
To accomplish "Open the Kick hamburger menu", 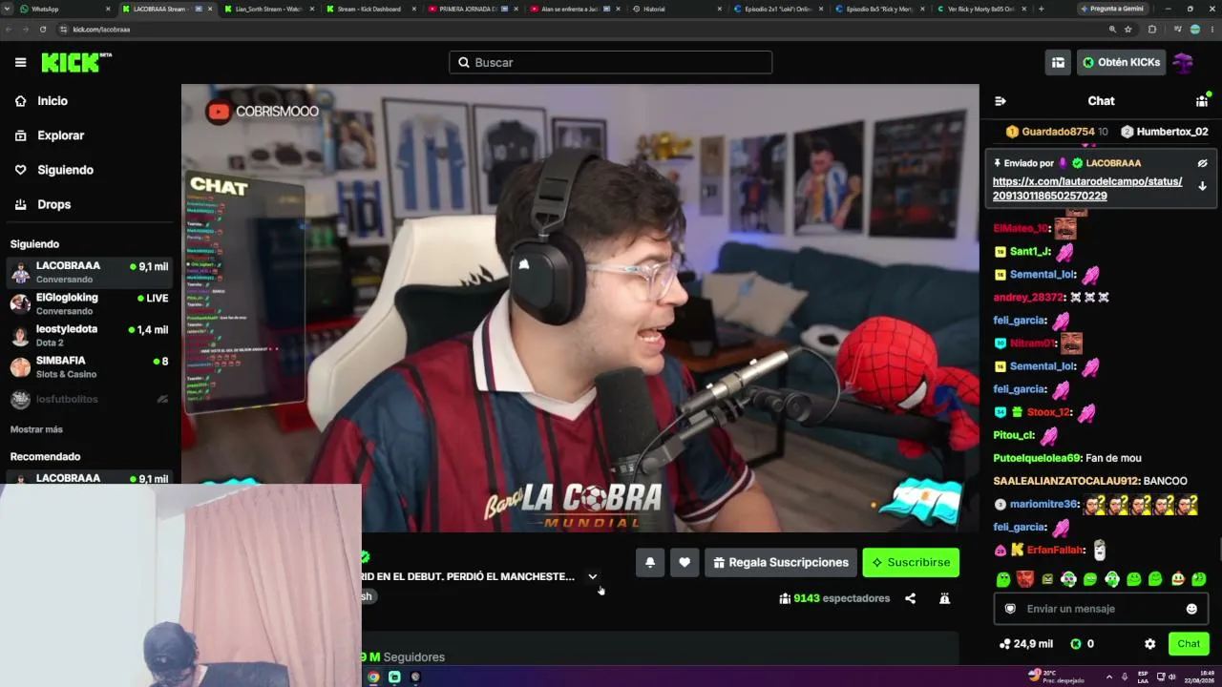I will point(20,62).
